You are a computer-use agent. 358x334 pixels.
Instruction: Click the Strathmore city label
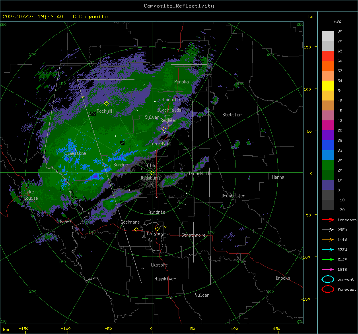[x=193, y=235]
